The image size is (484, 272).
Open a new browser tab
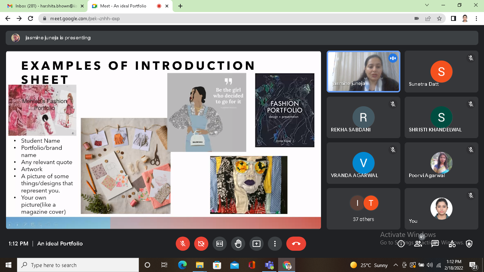coord(180,6)
